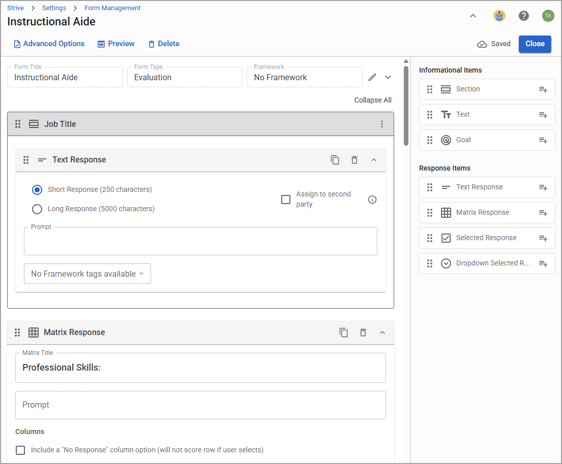Image resolution: width=562 pixels, height=464 pixels.
Task: Add a Dropdown Selected Response item
Action: pos(543,263)
